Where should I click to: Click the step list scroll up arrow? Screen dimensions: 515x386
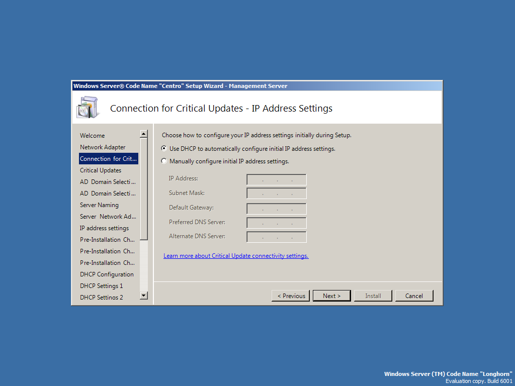tap(143, 134)
